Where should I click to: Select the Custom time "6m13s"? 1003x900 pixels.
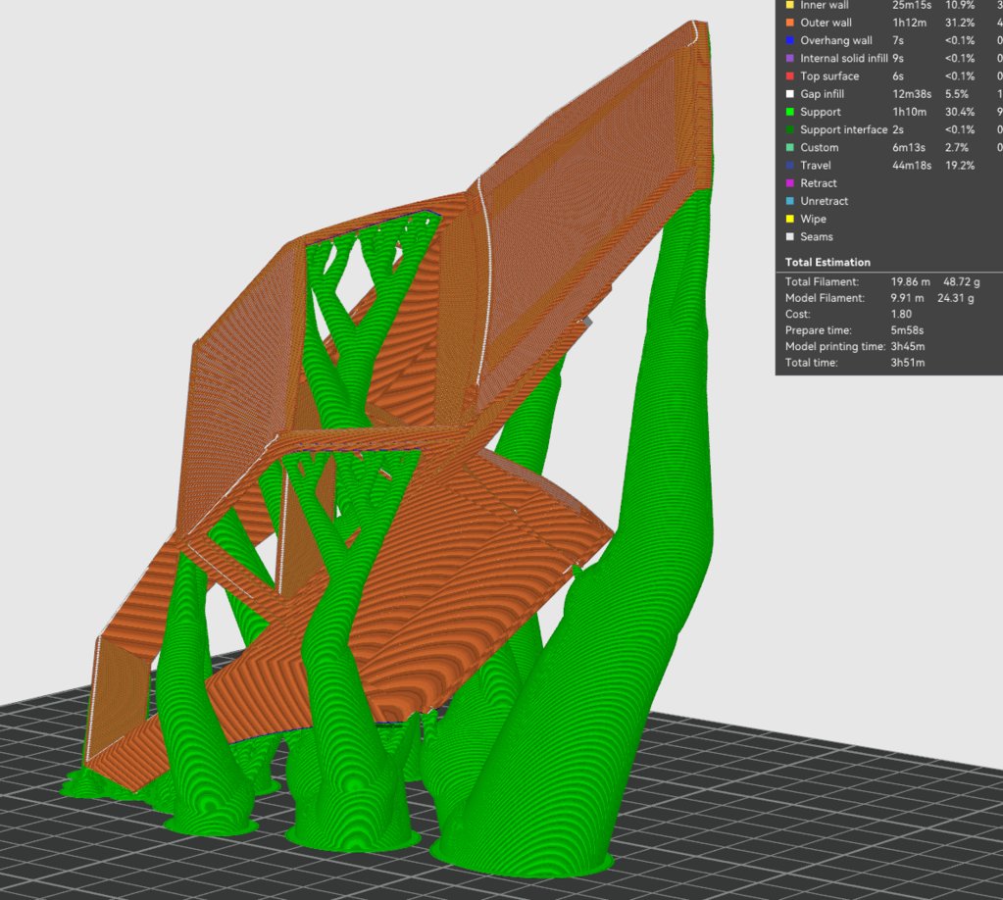coord(908,148)
